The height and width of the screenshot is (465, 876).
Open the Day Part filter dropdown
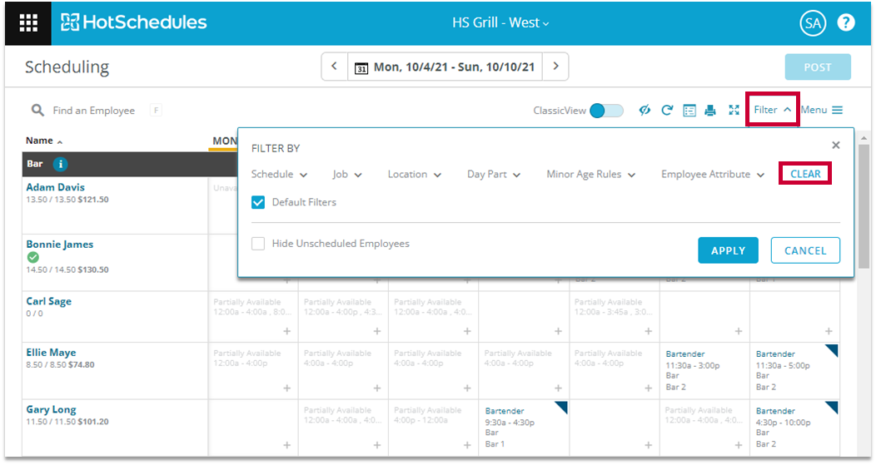click(493, 175)
